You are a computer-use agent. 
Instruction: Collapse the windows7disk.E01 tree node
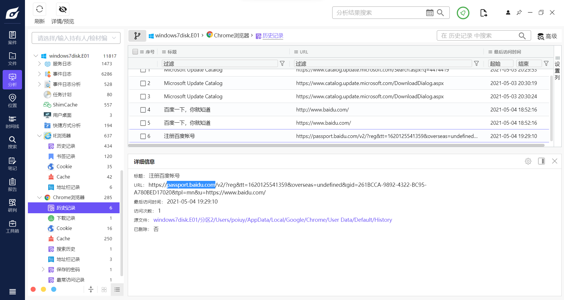36,56
